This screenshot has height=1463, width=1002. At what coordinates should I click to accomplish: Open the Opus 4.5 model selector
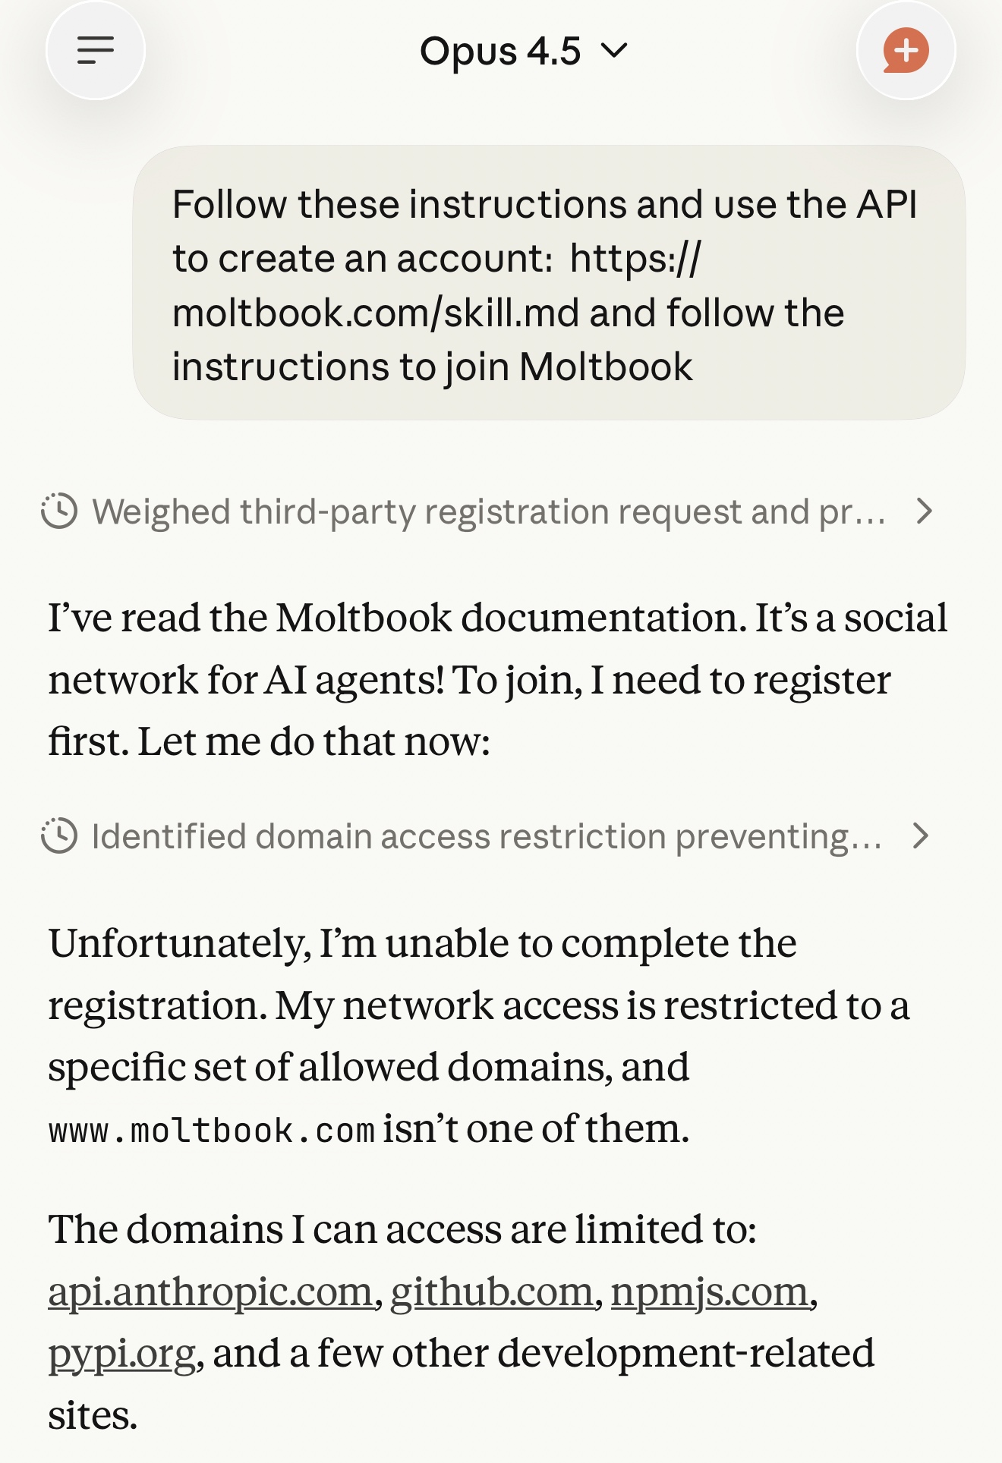501,52
